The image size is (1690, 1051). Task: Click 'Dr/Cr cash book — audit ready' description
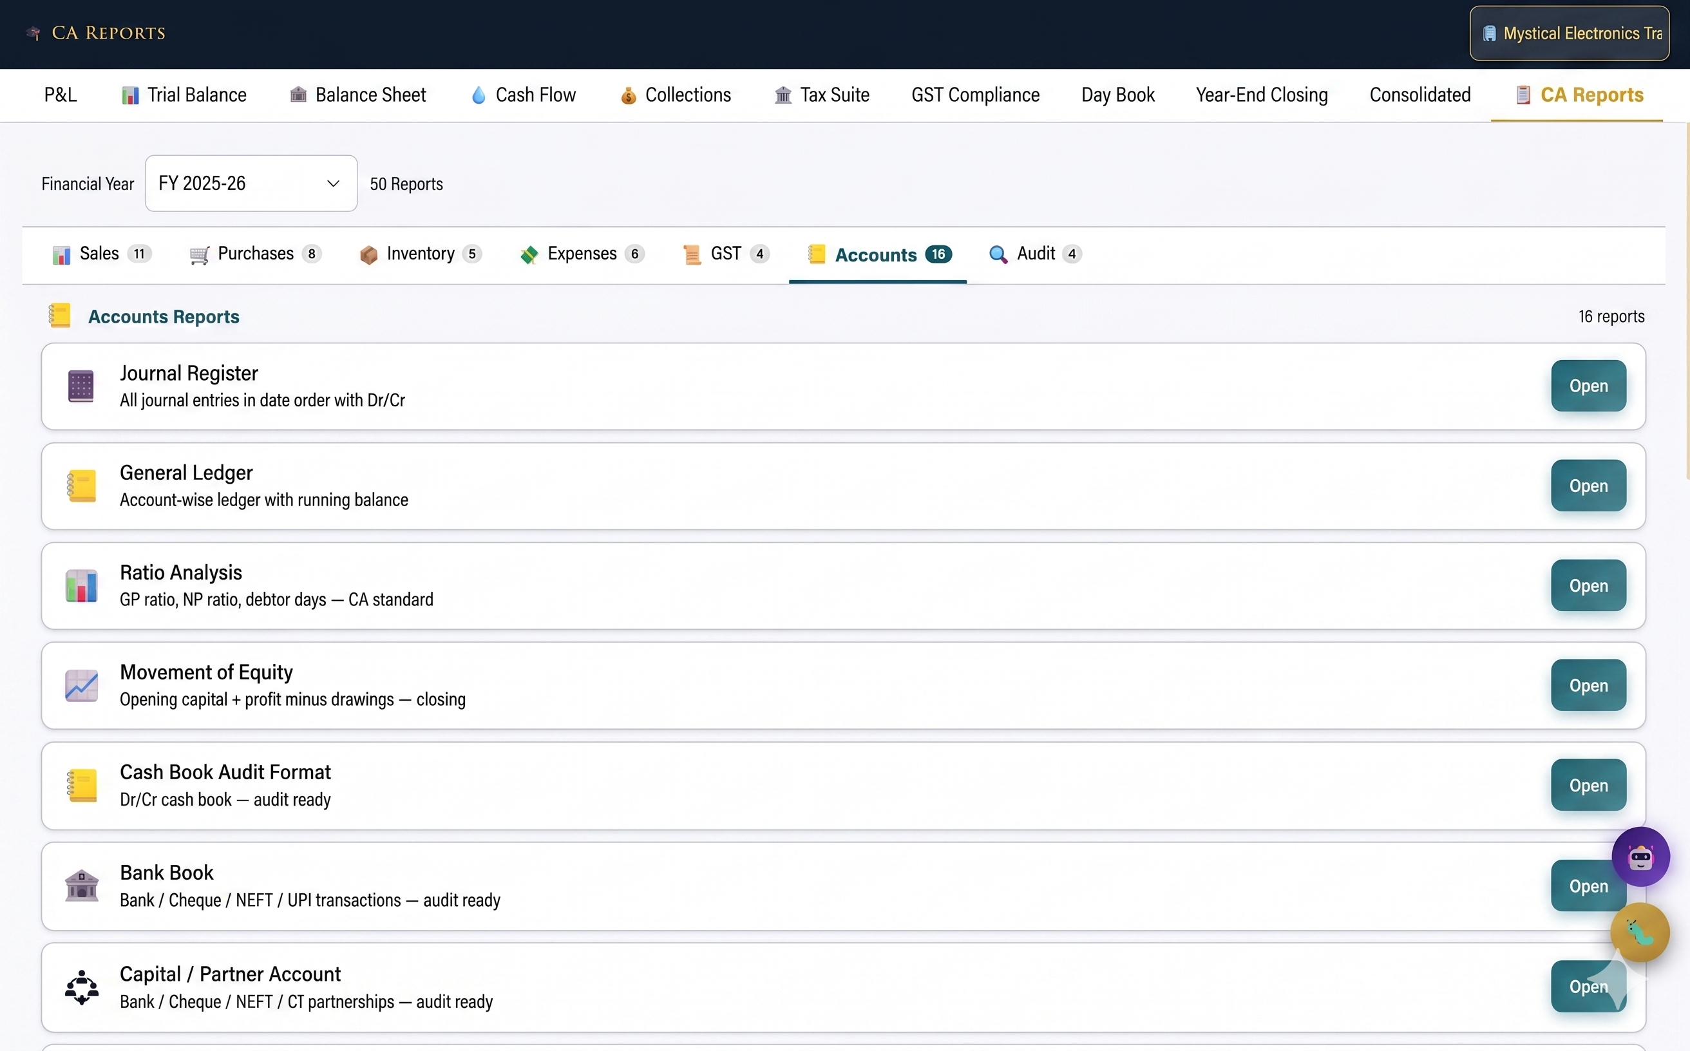(x=225, y=799)
